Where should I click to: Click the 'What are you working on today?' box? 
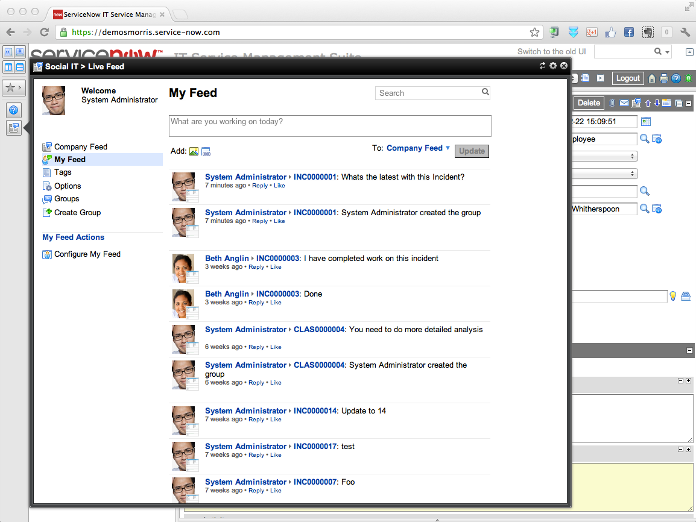(330, 126)
